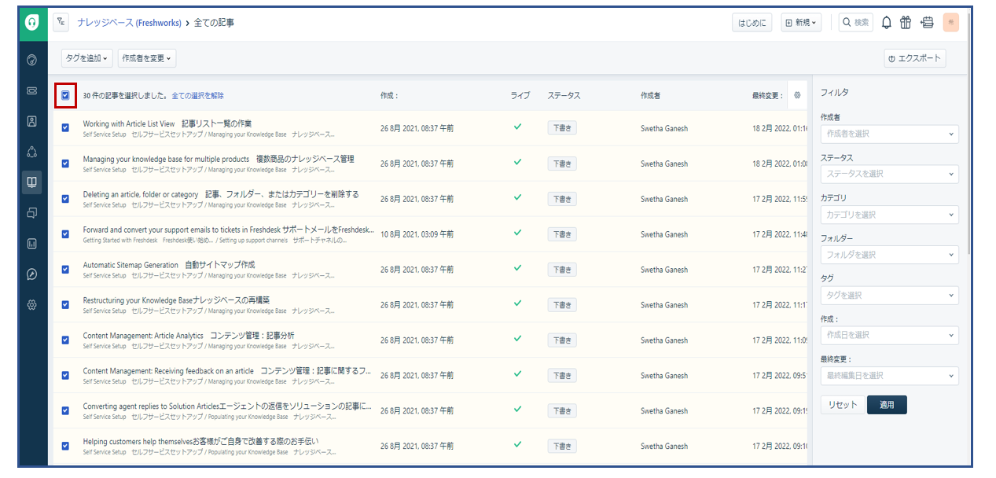Open the タグを追加 dropdown
The width and height of the screenshot is (996, 478).
[86, 58]
